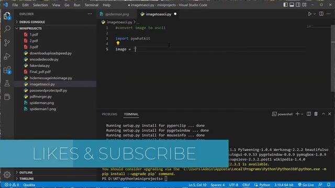Image resolution: width=335 pixels, height=188 pixels.
Task: Open spiderman1.png file
Action: 55,109
